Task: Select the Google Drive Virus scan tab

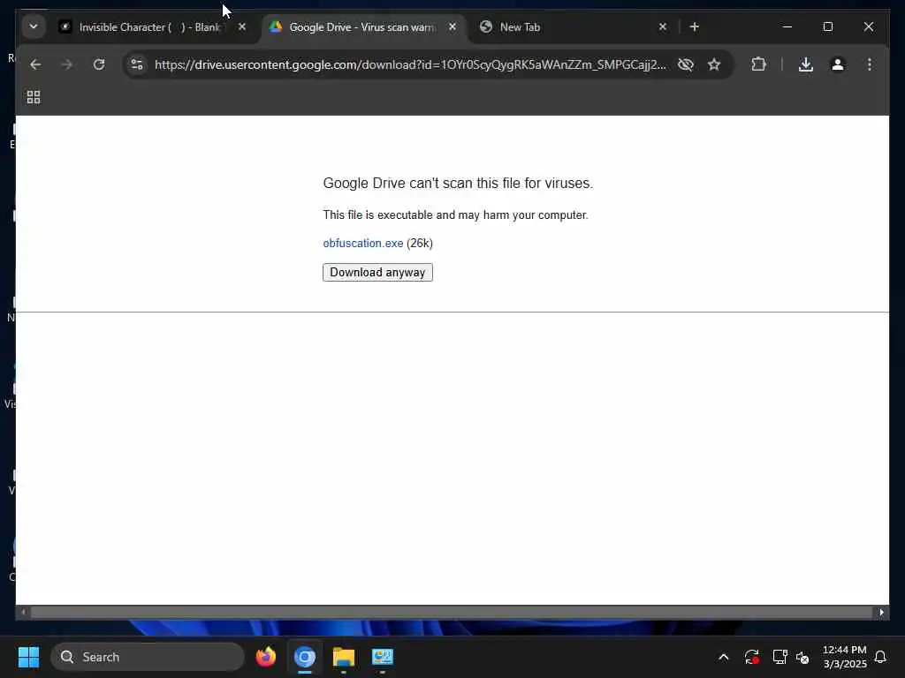Action: [x=362, y=27]
